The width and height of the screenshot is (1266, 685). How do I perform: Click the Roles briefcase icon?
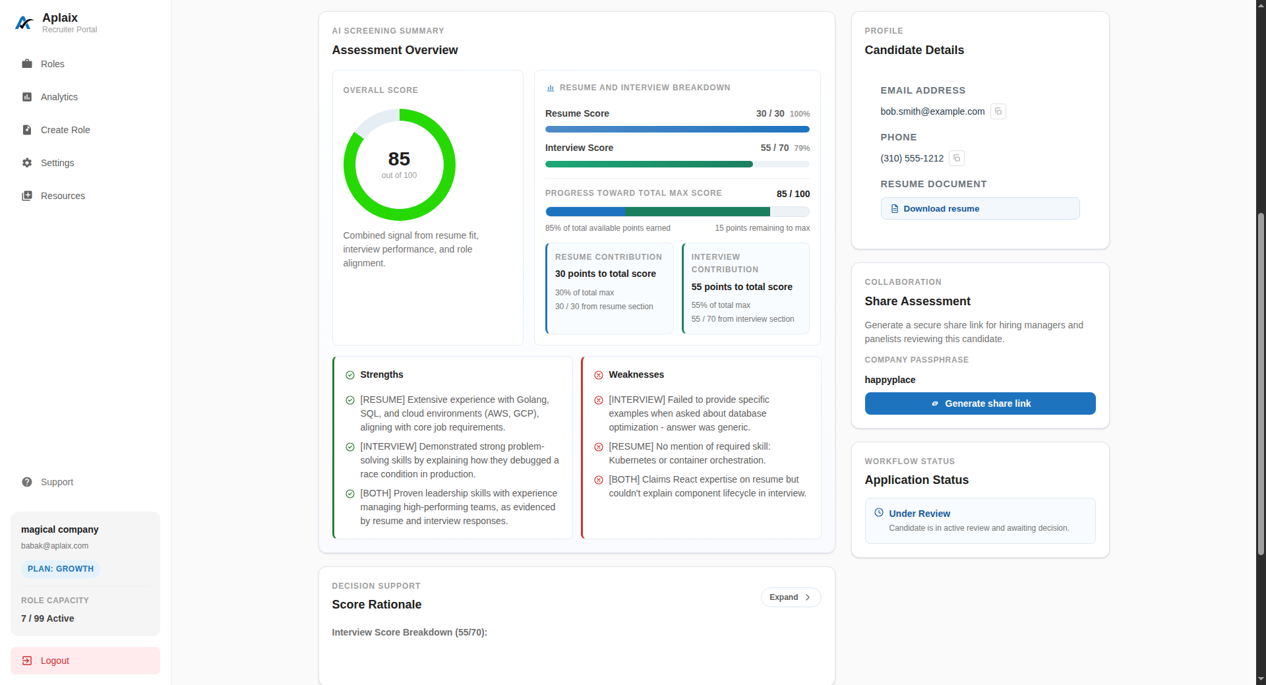(27, 64)
